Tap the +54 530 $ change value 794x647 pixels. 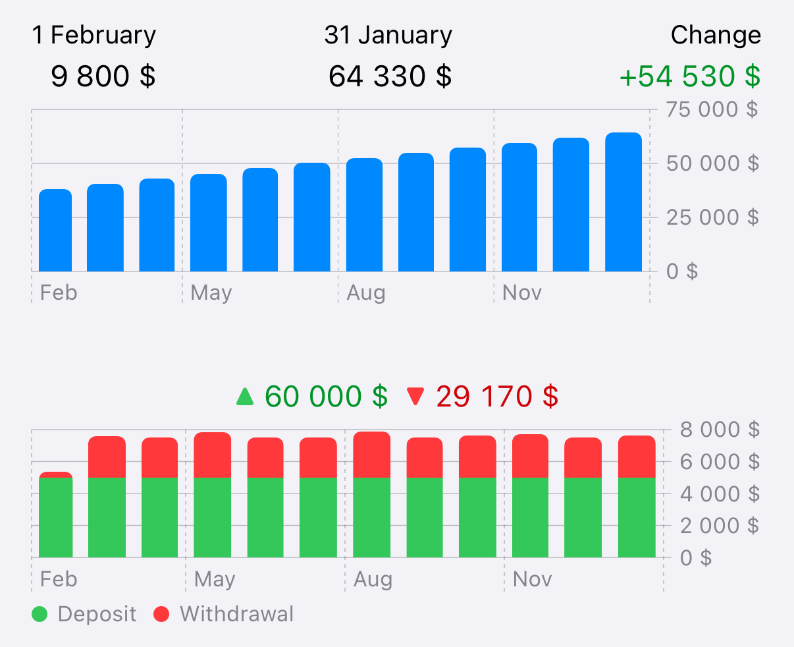pyautogui.click(x=689, y=76)
